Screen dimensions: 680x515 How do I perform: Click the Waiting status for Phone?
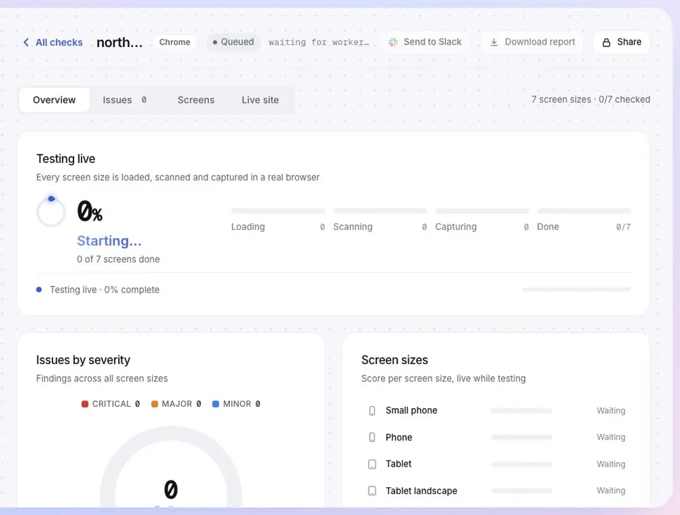pos(611,437)
